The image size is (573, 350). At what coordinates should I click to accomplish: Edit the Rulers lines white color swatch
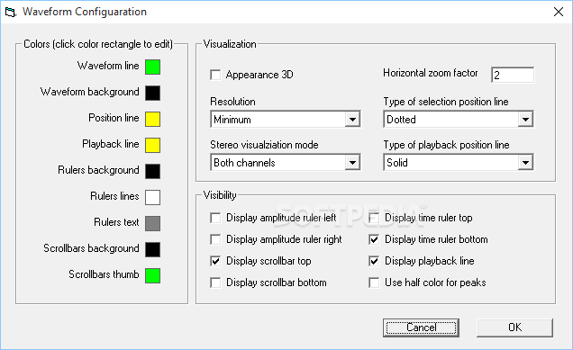point(153,197)
